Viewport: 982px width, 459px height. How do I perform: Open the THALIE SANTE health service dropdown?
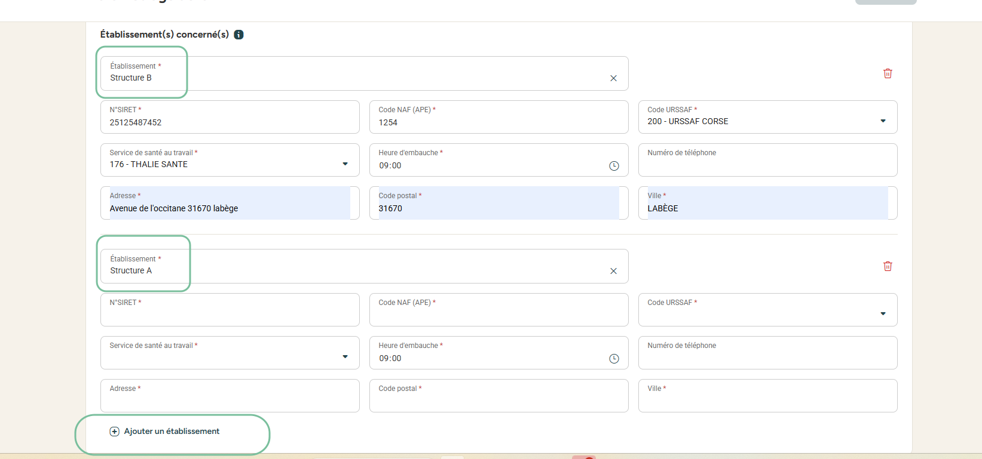click(x=345, y=164)
